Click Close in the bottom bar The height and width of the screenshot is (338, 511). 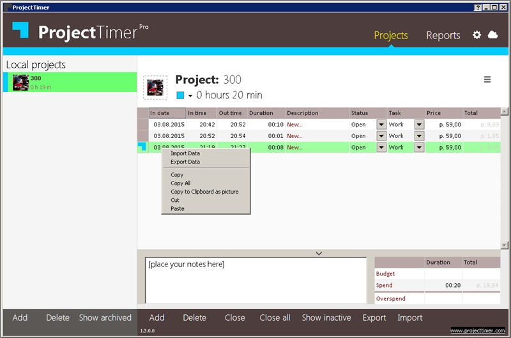pyautogui.click(x=234, y=318)
